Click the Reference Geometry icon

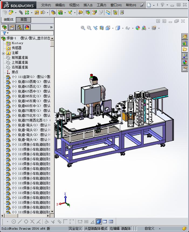tap(70, 12)
